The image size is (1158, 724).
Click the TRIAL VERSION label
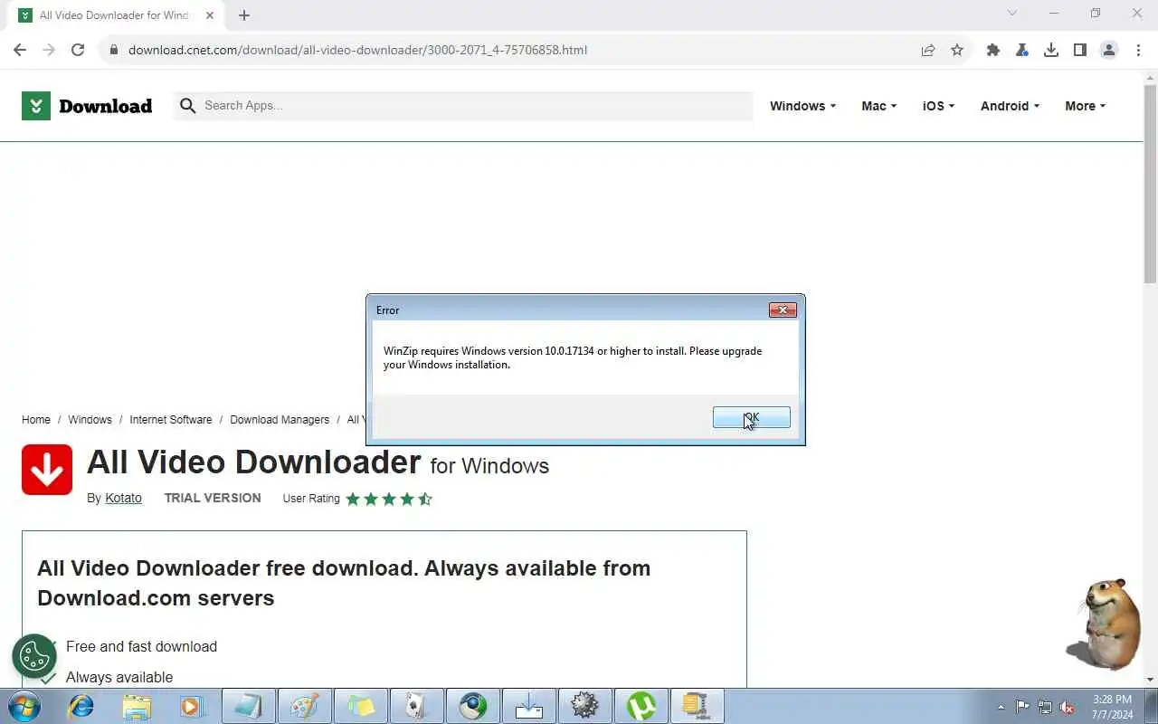(x=213, y=498)
